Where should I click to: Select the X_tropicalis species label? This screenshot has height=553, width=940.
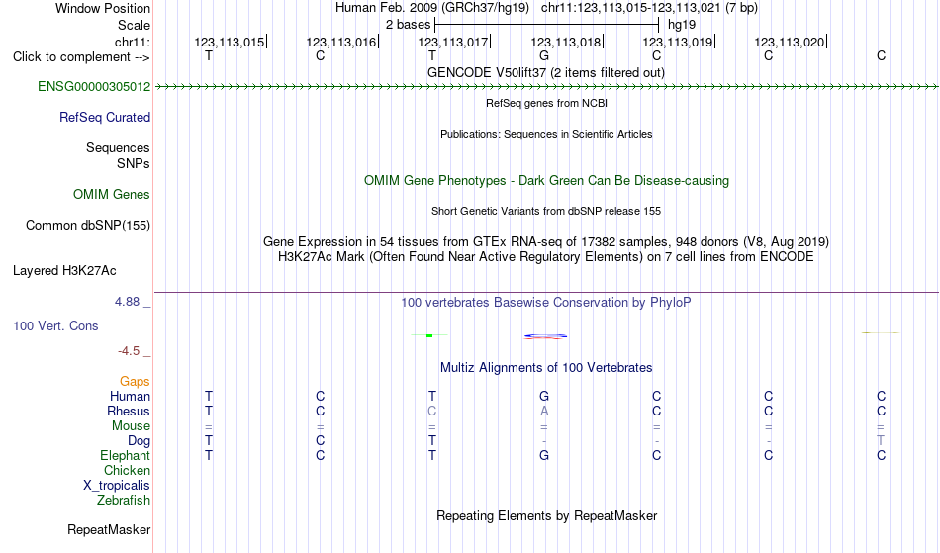[x=117, y=486]
